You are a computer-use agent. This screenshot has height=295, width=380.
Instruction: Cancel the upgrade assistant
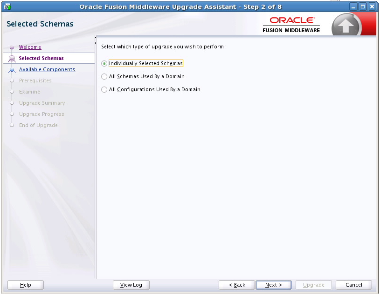click(354, 285)
